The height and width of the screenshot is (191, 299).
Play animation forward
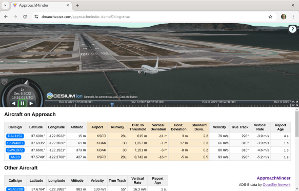coord(31,103)
